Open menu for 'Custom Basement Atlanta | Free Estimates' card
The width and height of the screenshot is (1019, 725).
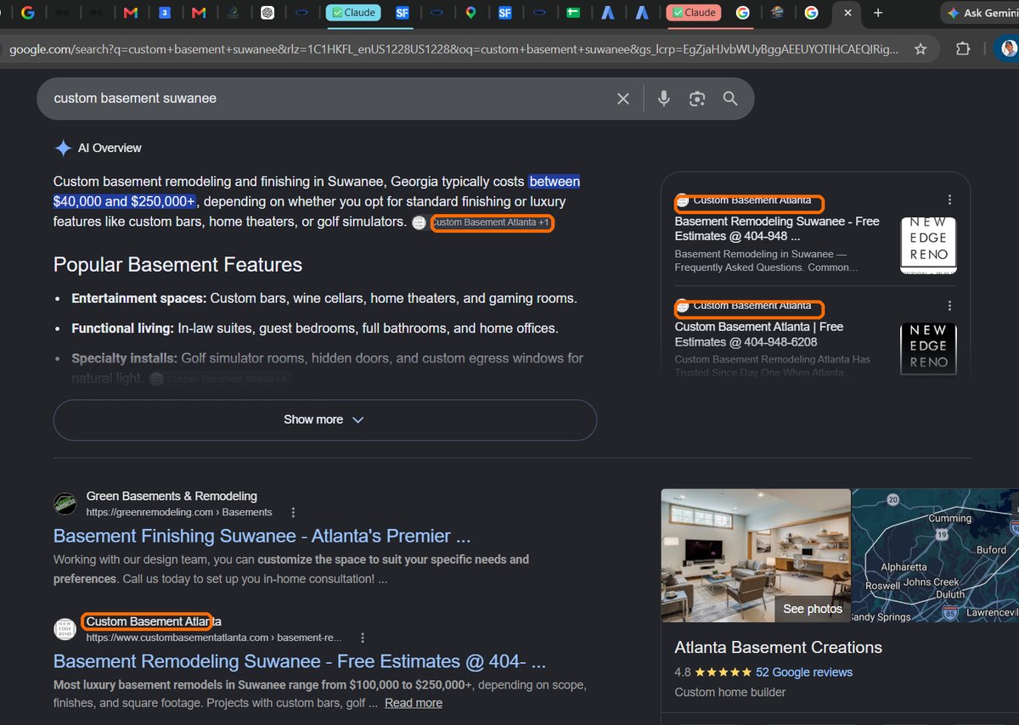[949, 306]
